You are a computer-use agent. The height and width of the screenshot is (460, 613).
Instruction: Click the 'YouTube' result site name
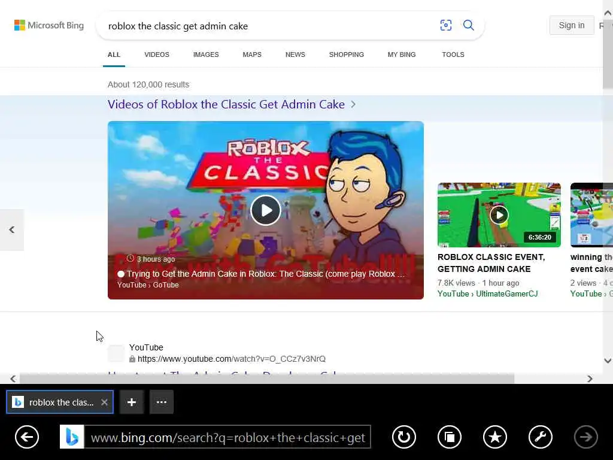pyautogui.click(x=146, y=347)
